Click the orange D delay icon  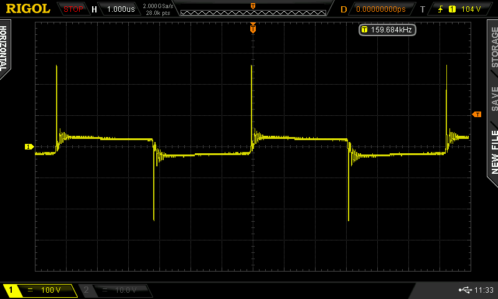tap(344, 9)
